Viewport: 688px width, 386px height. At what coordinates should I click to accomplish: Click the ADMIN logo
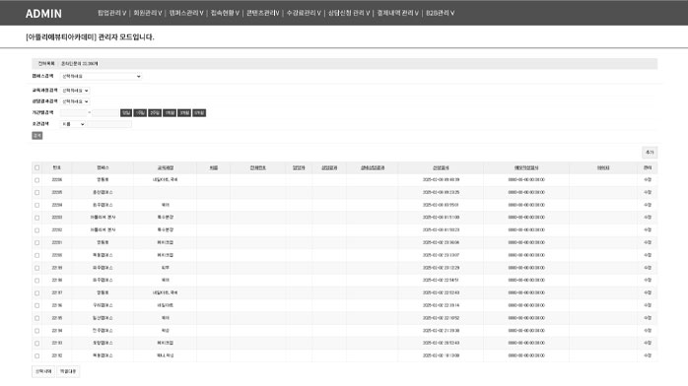click(43, 14)
